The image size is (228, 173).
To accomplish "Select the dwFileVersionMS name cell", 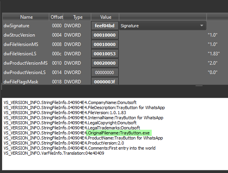I will click(21, 44).
